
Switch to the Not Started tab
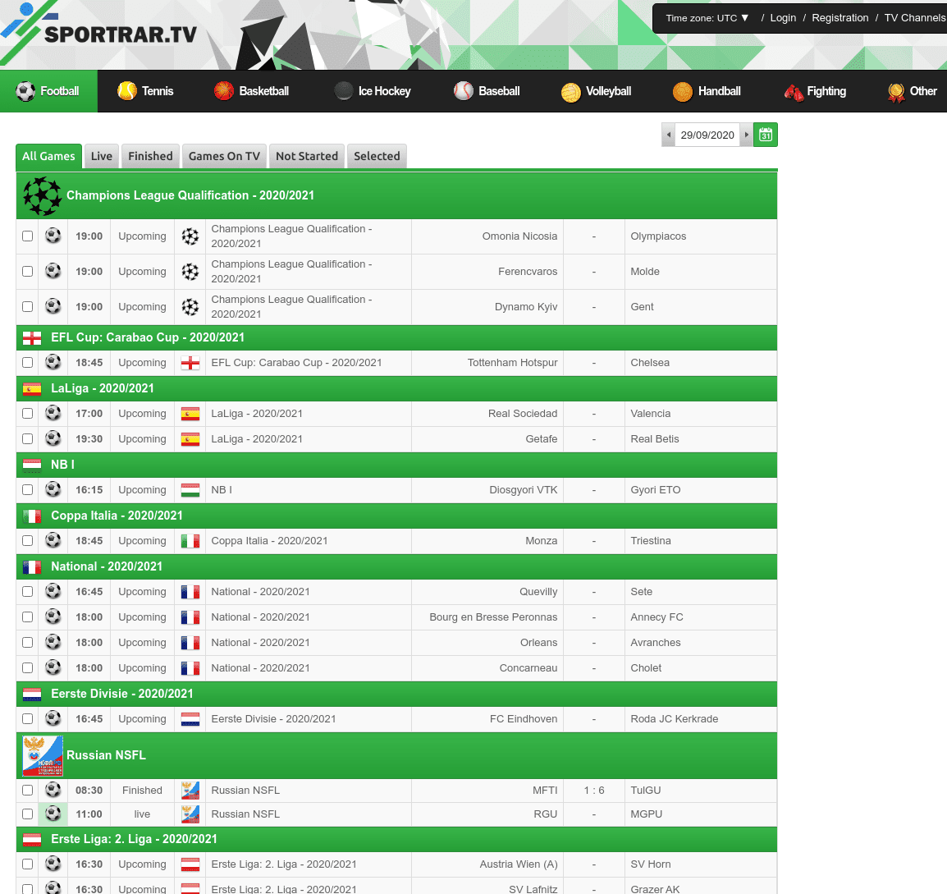307,156
